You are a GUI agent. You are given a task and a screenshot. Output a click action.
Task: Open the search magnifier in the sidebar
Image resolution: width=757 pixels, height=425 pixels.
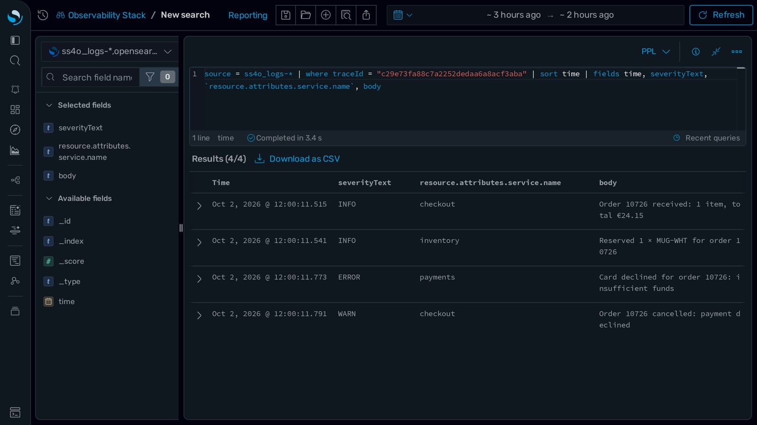15,60
